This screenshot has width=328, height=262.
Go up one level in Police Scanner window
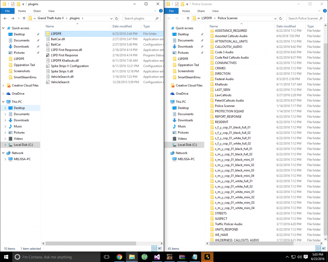[188, 18]
